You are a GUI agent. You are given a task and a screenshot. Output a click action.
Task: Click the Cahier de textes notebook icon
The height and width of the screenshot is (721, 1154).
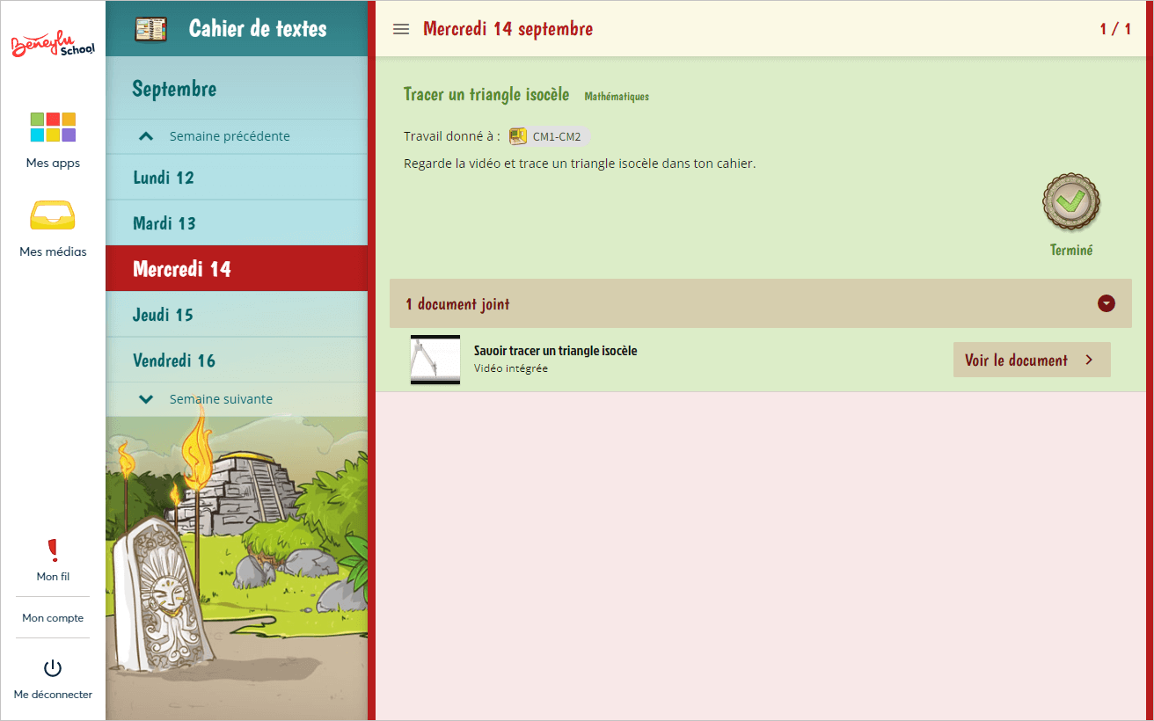pos(150,27)
